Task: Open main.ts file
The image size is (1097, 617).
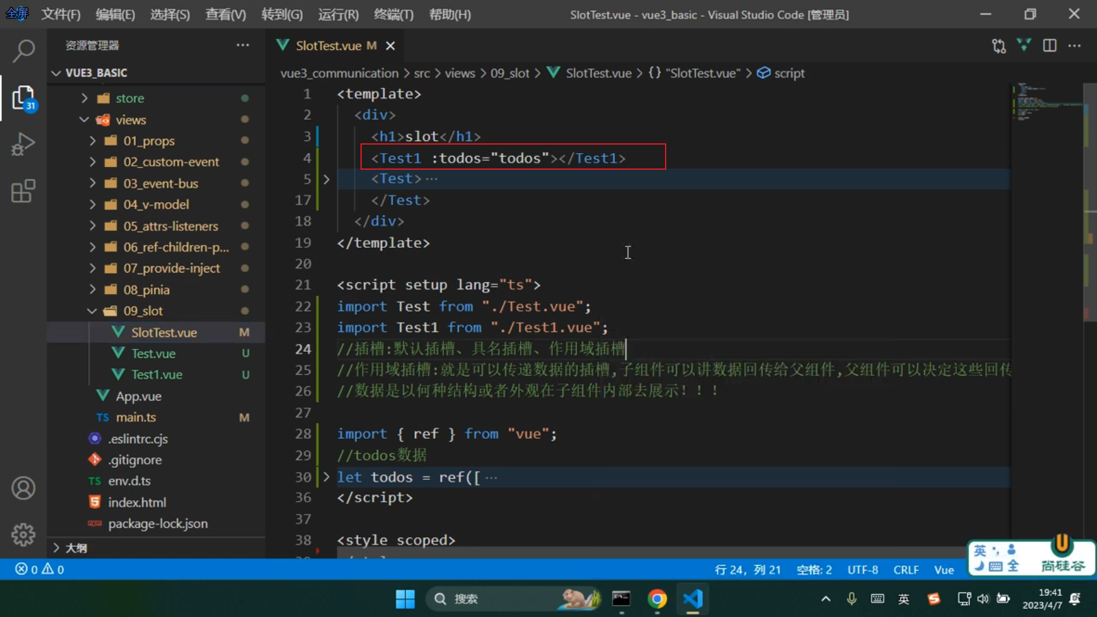Action: (x=135, y=418)
